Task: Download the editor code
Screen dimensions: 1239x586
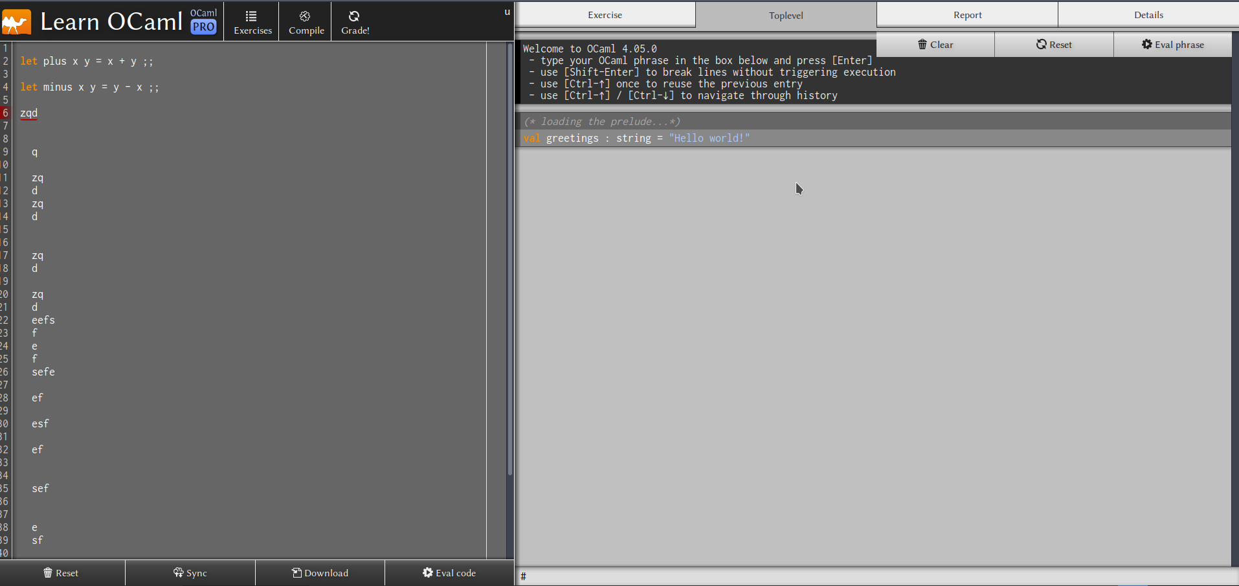Action: pyautogui.click(x=320, y=573)
